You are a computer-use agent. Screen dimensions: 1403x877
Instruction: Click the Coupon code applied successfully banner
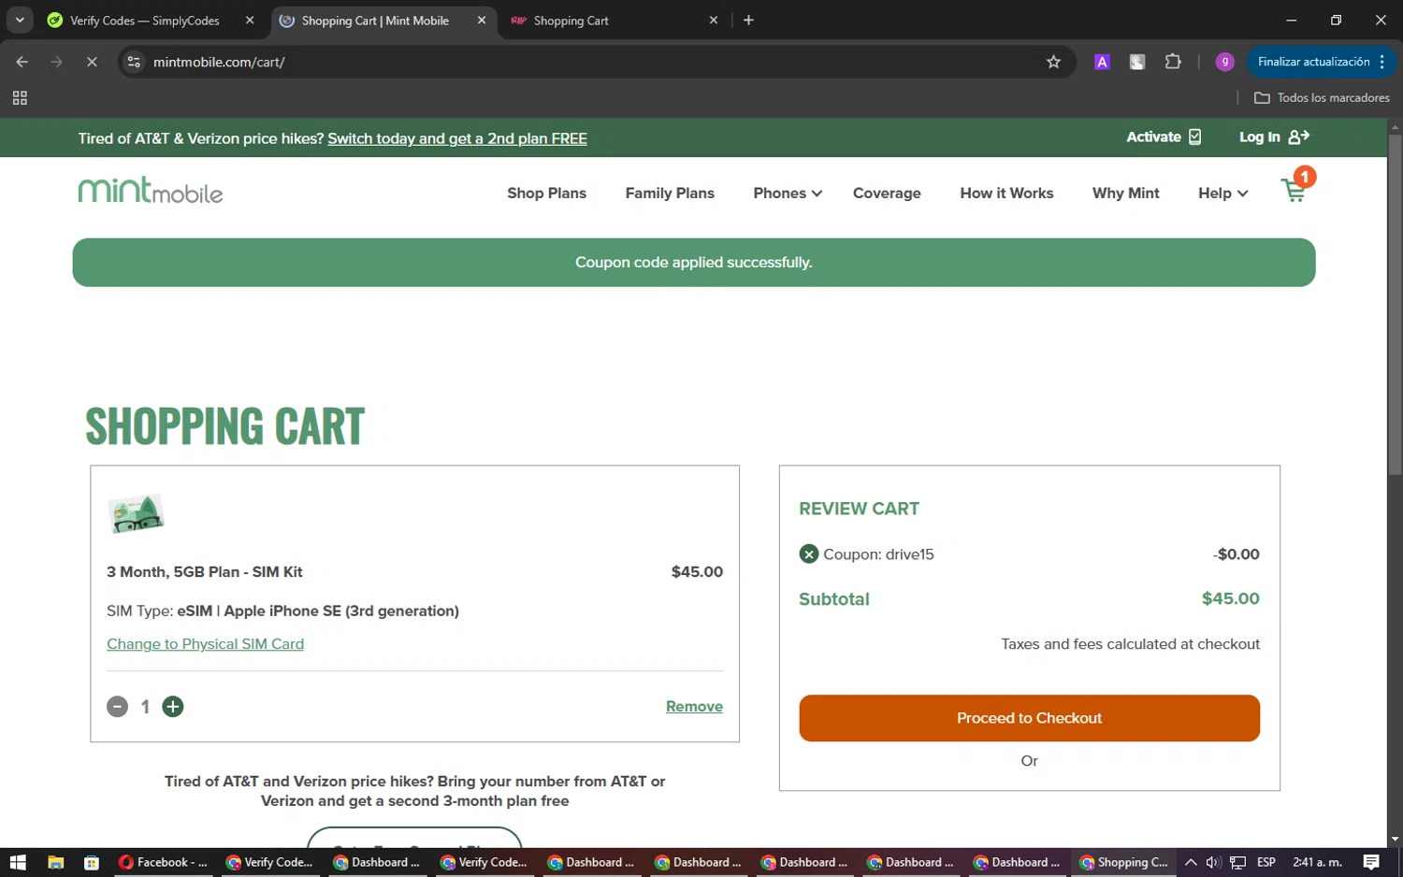tap(694, 263)
